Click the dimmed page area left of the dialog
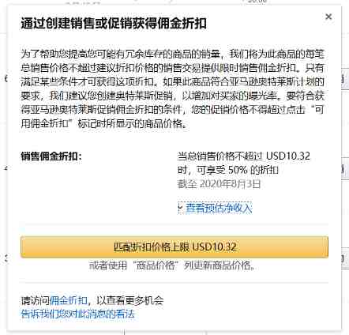 point(3,168)
